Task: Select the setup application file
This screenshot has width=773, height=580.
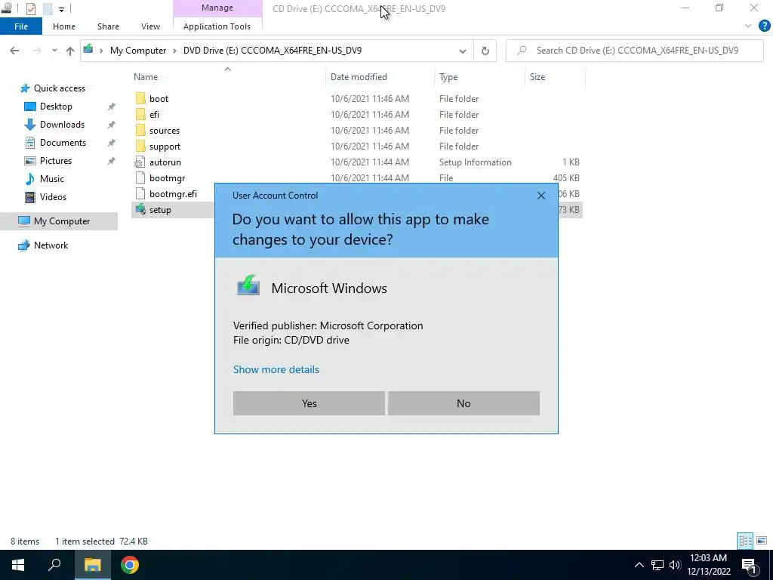Action: click(160, 210)
